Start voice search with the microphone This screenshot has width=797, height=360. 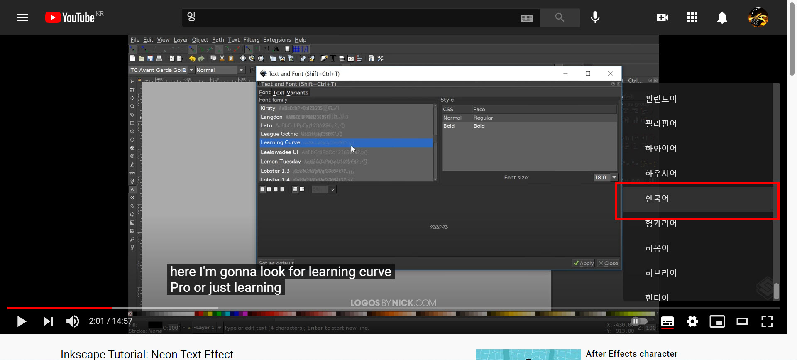[x=595, y=17]
